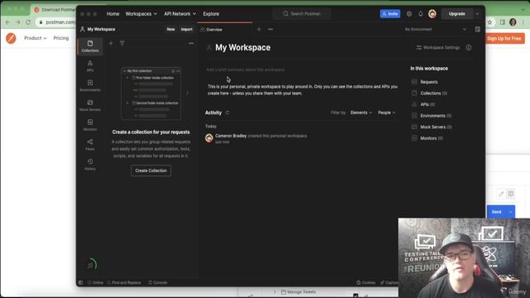Expand the API Network dropdown
Image resolution: width=530 pixels, height=298 pixels.
[180, 14]
